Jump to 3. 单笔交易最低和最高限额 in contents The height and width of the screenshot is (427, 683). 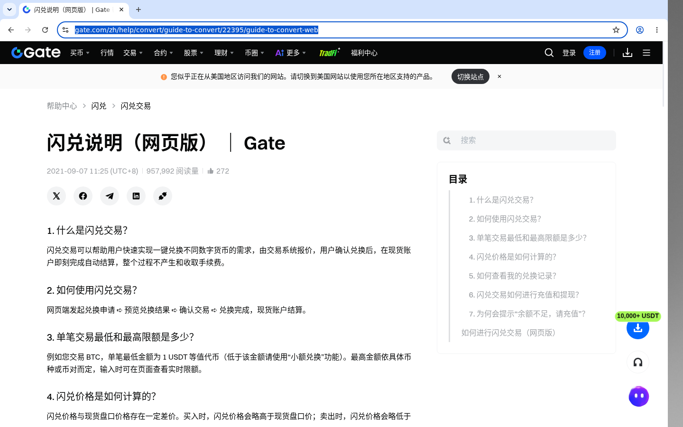pyautogui.click(x=528, y=238)
